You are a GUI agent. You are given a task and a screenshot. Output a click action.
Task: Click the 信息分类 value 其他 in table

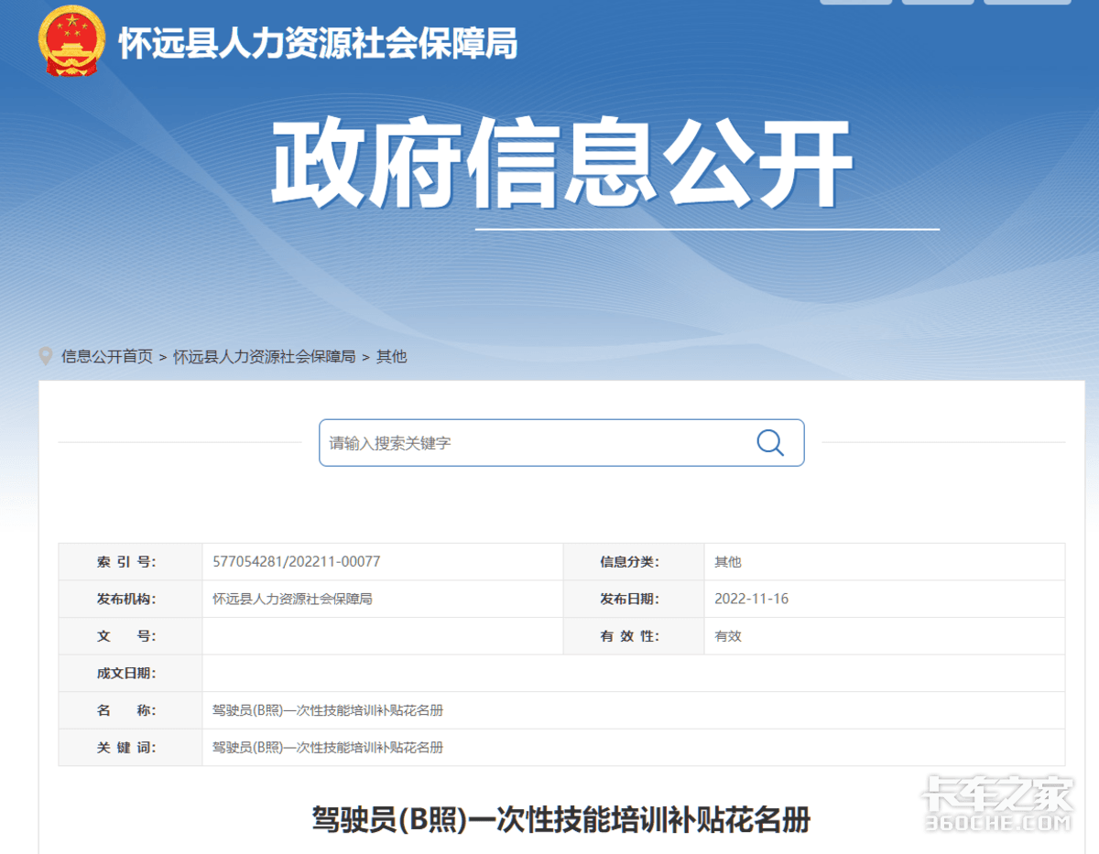click(x=728, y=562)
